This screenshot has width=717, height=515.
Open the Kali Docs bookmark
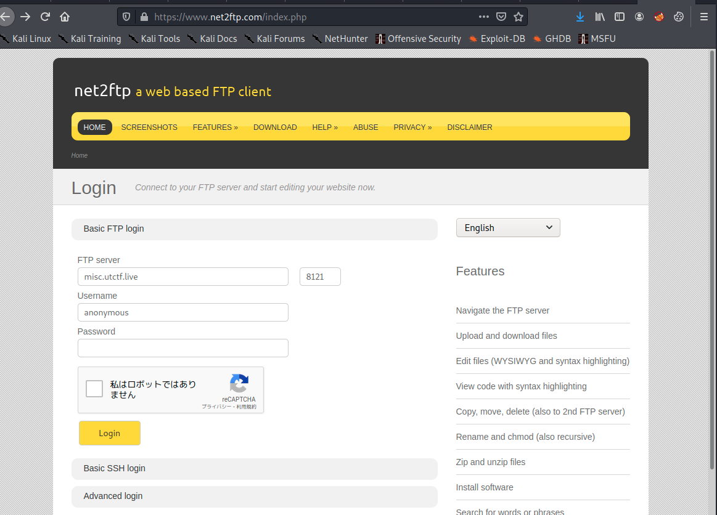[213, 39]
